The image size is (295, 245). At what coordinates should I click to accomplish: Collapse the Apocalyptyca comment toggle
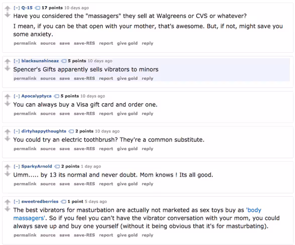tap(17, 96)
